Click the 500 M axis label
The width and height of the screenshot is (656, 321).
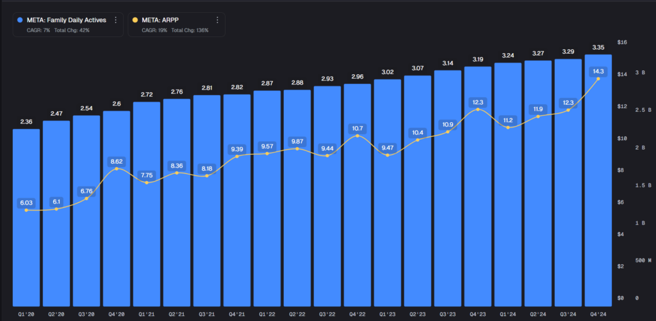643,260
